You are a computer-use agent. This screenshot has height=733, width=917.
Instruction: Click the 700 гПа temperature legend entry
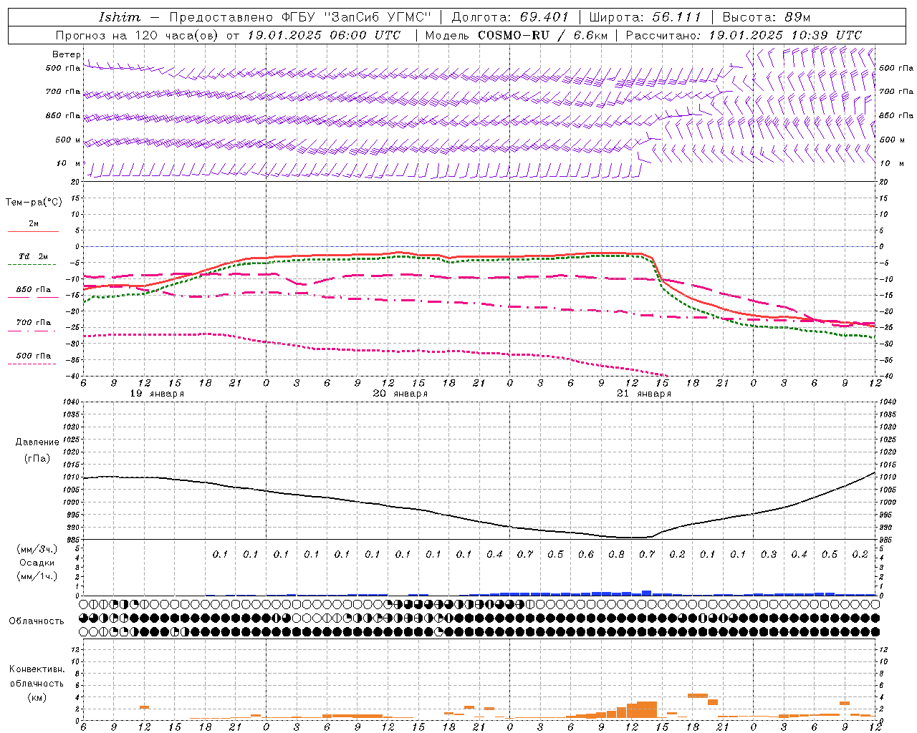tap(33, 323)
